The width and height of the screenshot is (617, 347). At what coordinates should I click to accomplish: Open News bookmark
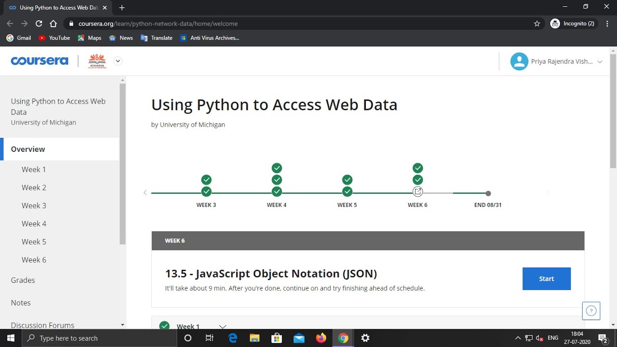(x=121, y=38)
